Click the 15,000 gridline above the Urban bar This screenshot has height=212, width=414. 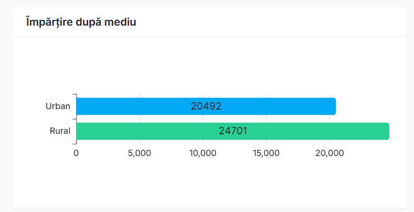tap(266, 96)
